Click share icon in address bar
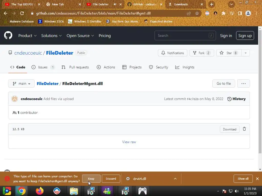Viewport: 262px width, 196px height. pyautogui.click(x=189, y=13)
